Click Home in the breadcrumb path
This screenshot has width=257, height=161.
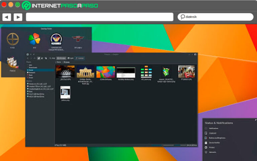(x=59, y=62)
